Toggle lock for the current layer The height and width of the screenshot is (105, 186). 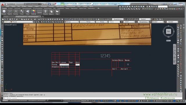(10, 22)
